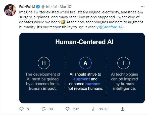Click the 202 likes count
This screenshot has height=115, width=149.
(76, 109)
